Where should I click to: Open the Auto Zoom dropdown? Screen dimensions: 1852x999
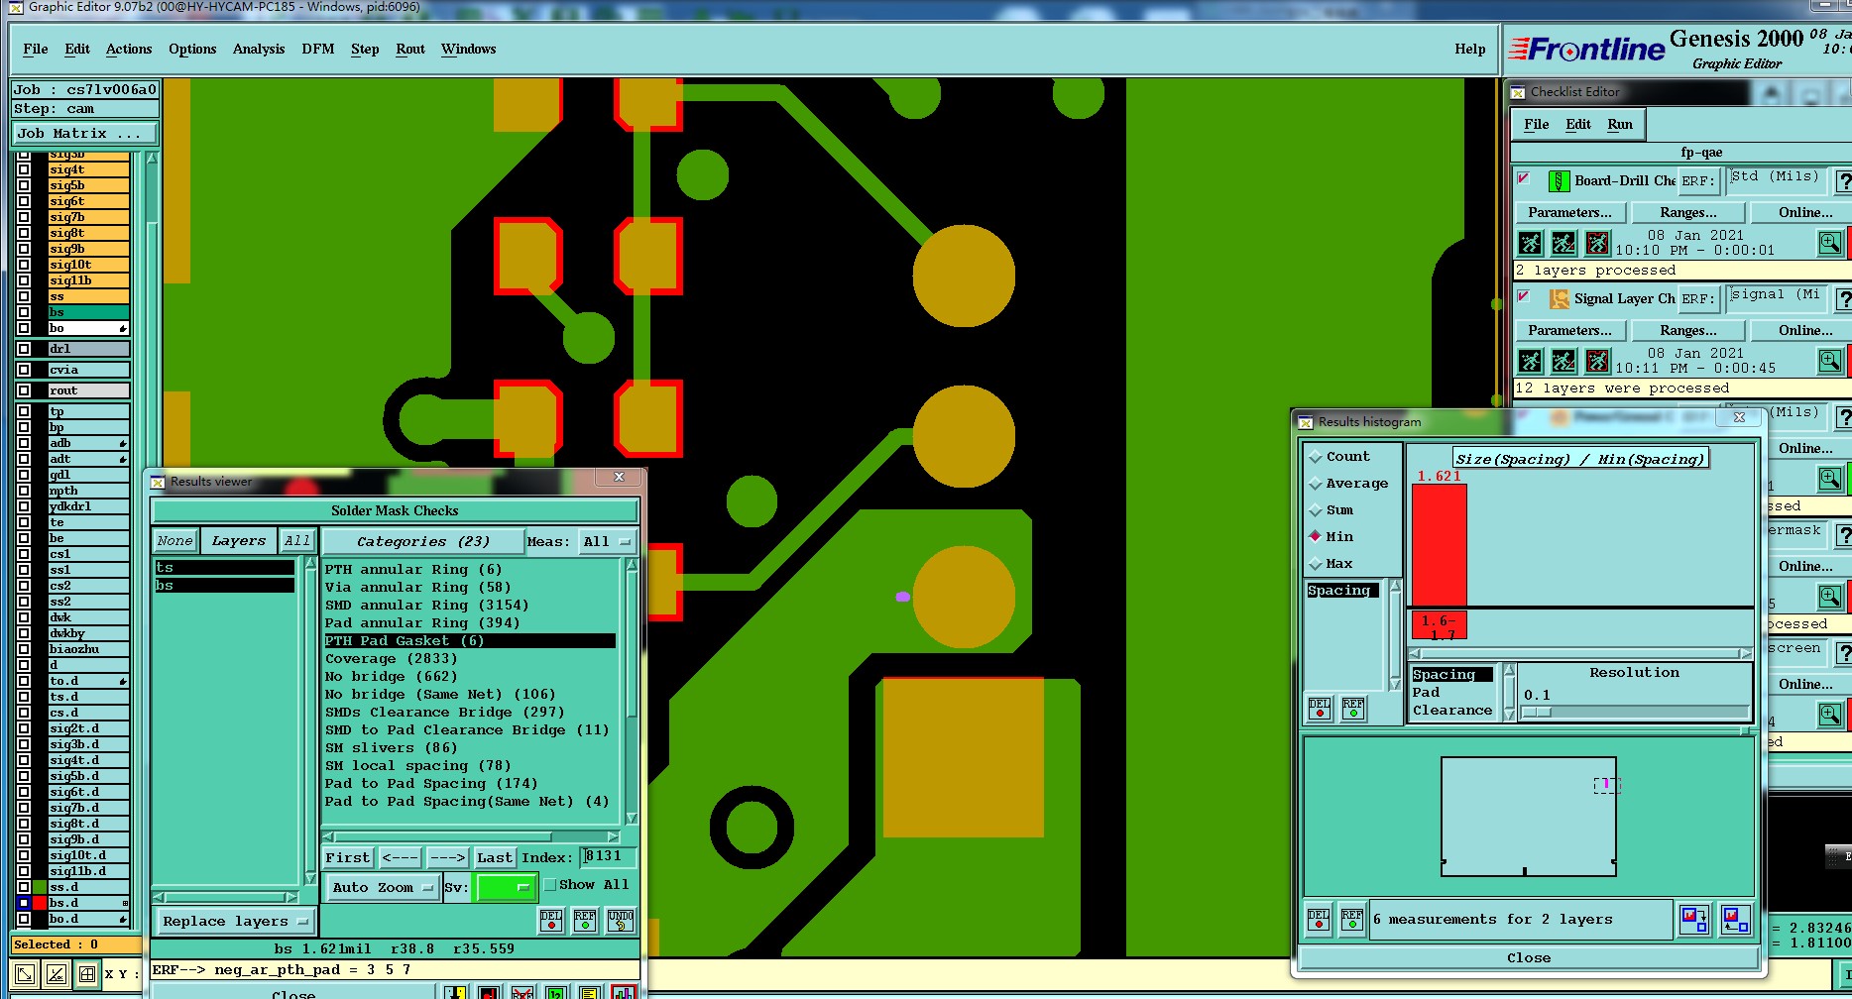(x=382, y=888)
